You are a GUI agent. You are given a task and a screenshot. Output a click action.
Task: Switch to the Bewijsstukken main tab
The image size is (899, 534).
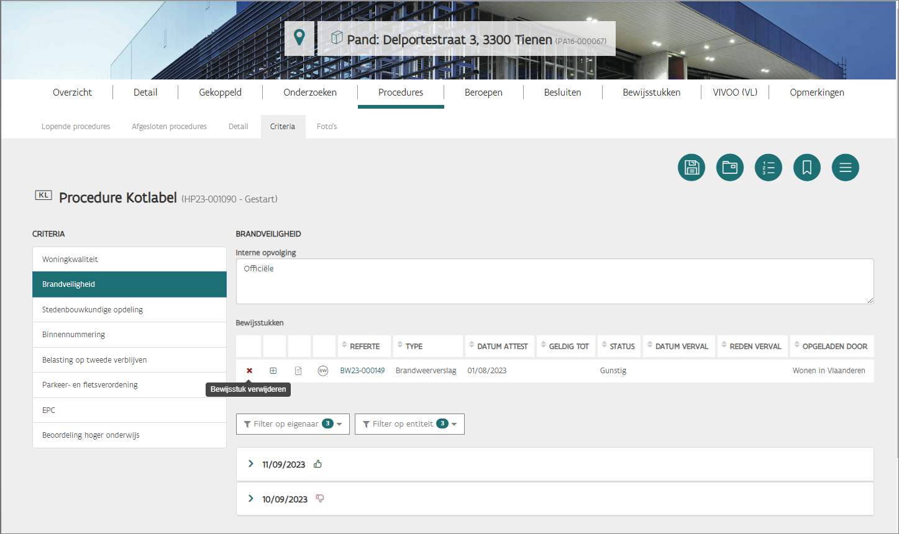(x=651, y=93)
